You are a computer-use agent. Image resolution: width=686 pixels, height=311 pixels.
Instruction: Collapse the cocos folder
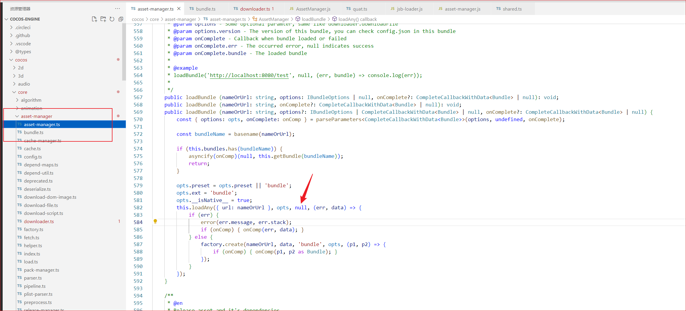click(21, 60)
